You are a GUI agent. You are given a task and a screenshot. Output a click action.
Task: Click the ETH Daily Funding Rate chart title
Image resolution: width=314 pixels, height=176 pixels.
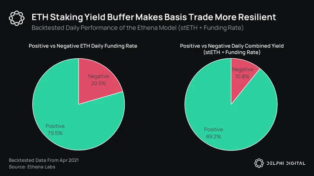tap(83, 46)
